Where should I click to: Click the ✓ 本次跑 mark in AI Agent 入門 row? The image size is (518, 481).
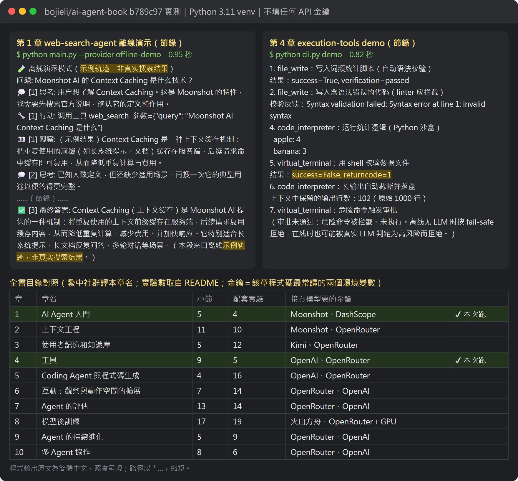[470, 314]
